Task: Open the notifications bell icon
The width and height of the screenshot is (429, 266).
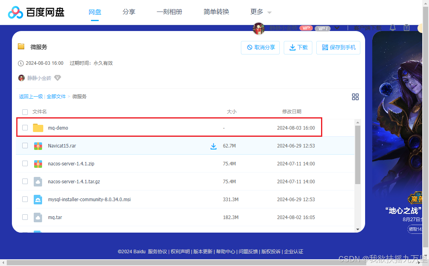Action: pyautogui.click(x=392, y=28)
